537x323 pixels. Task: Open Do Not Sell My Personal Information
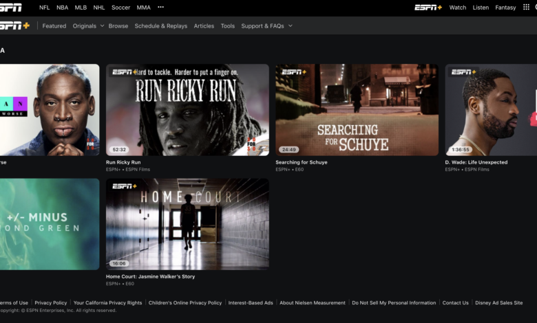pyautogui.click(x=394, y=303)
